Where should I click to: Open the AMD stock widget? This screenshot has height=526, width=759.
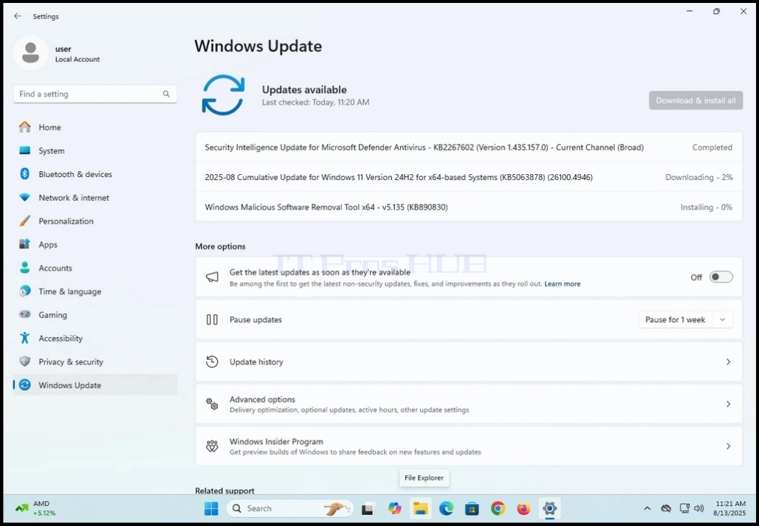click(36, 508)
